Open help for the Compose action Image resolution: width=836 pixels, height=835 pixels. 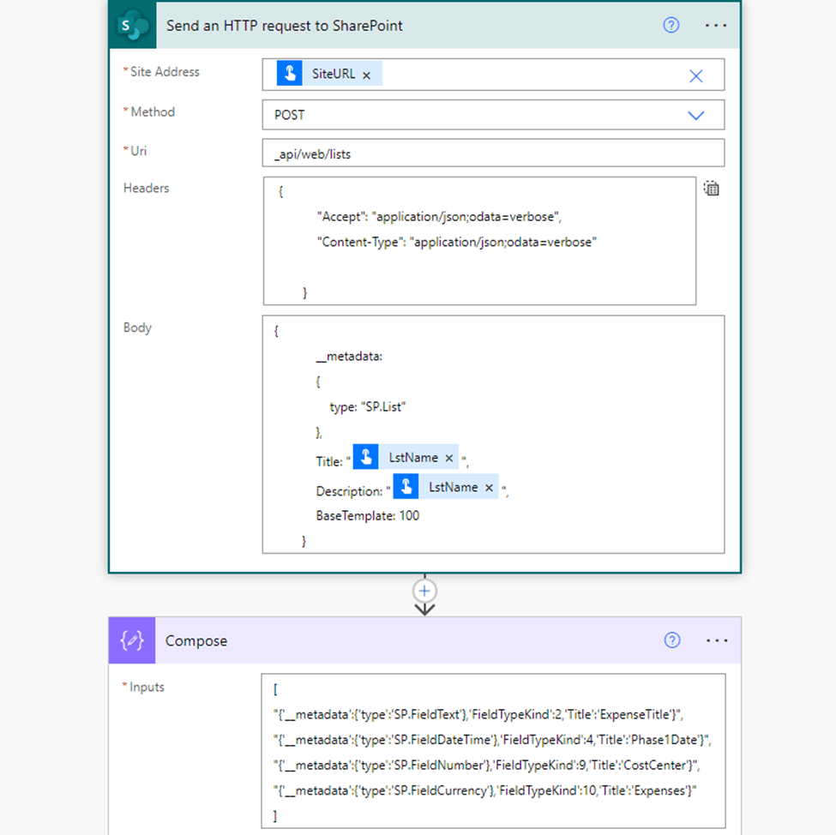[x=671, y=640]
